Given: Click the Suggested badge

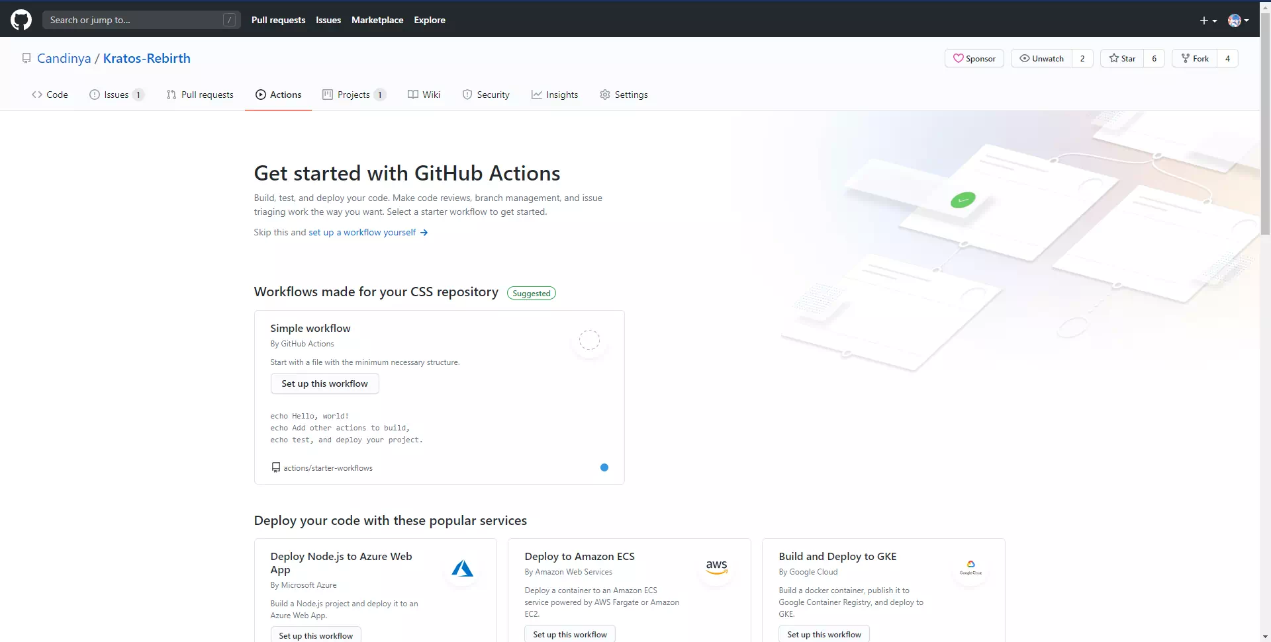Looking at the screenshot, I should (x=532, y=293).
